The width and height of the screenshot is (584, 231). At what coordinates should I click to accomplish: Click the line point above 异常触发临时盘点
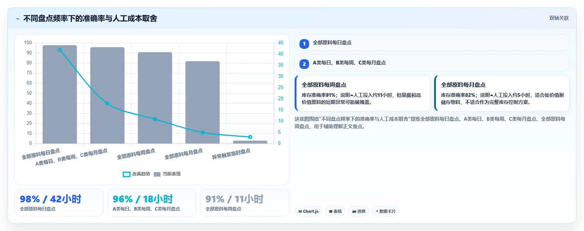pyautogui.click(x=250, y=137)
